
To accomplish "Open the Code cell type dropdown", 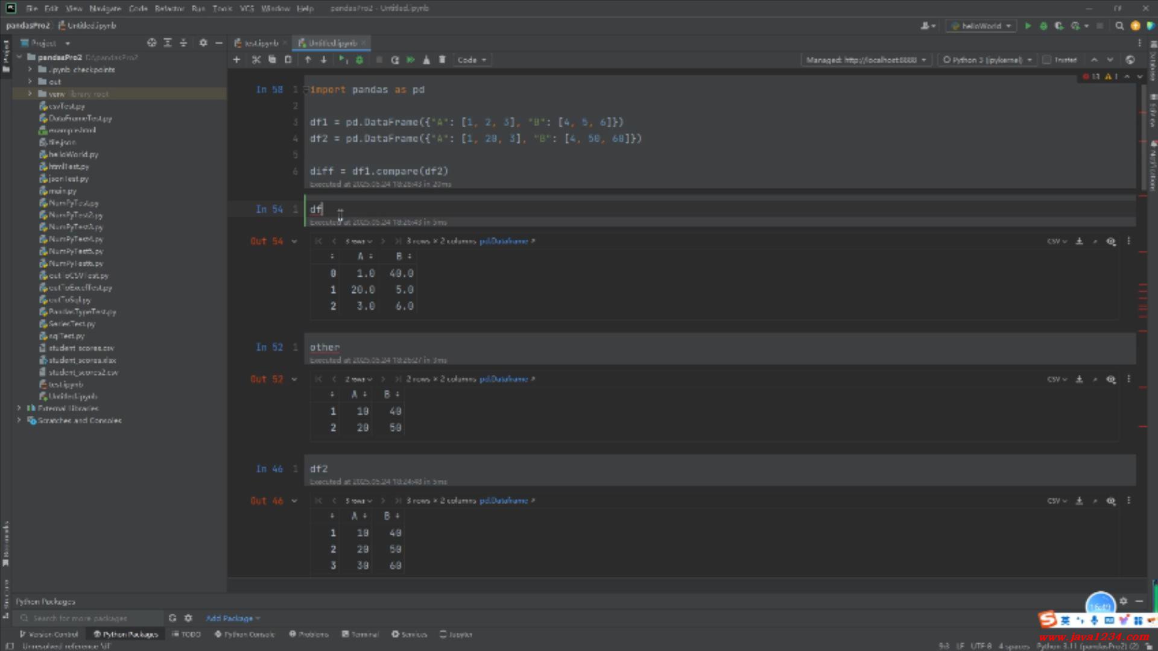I will pos(472,60).
